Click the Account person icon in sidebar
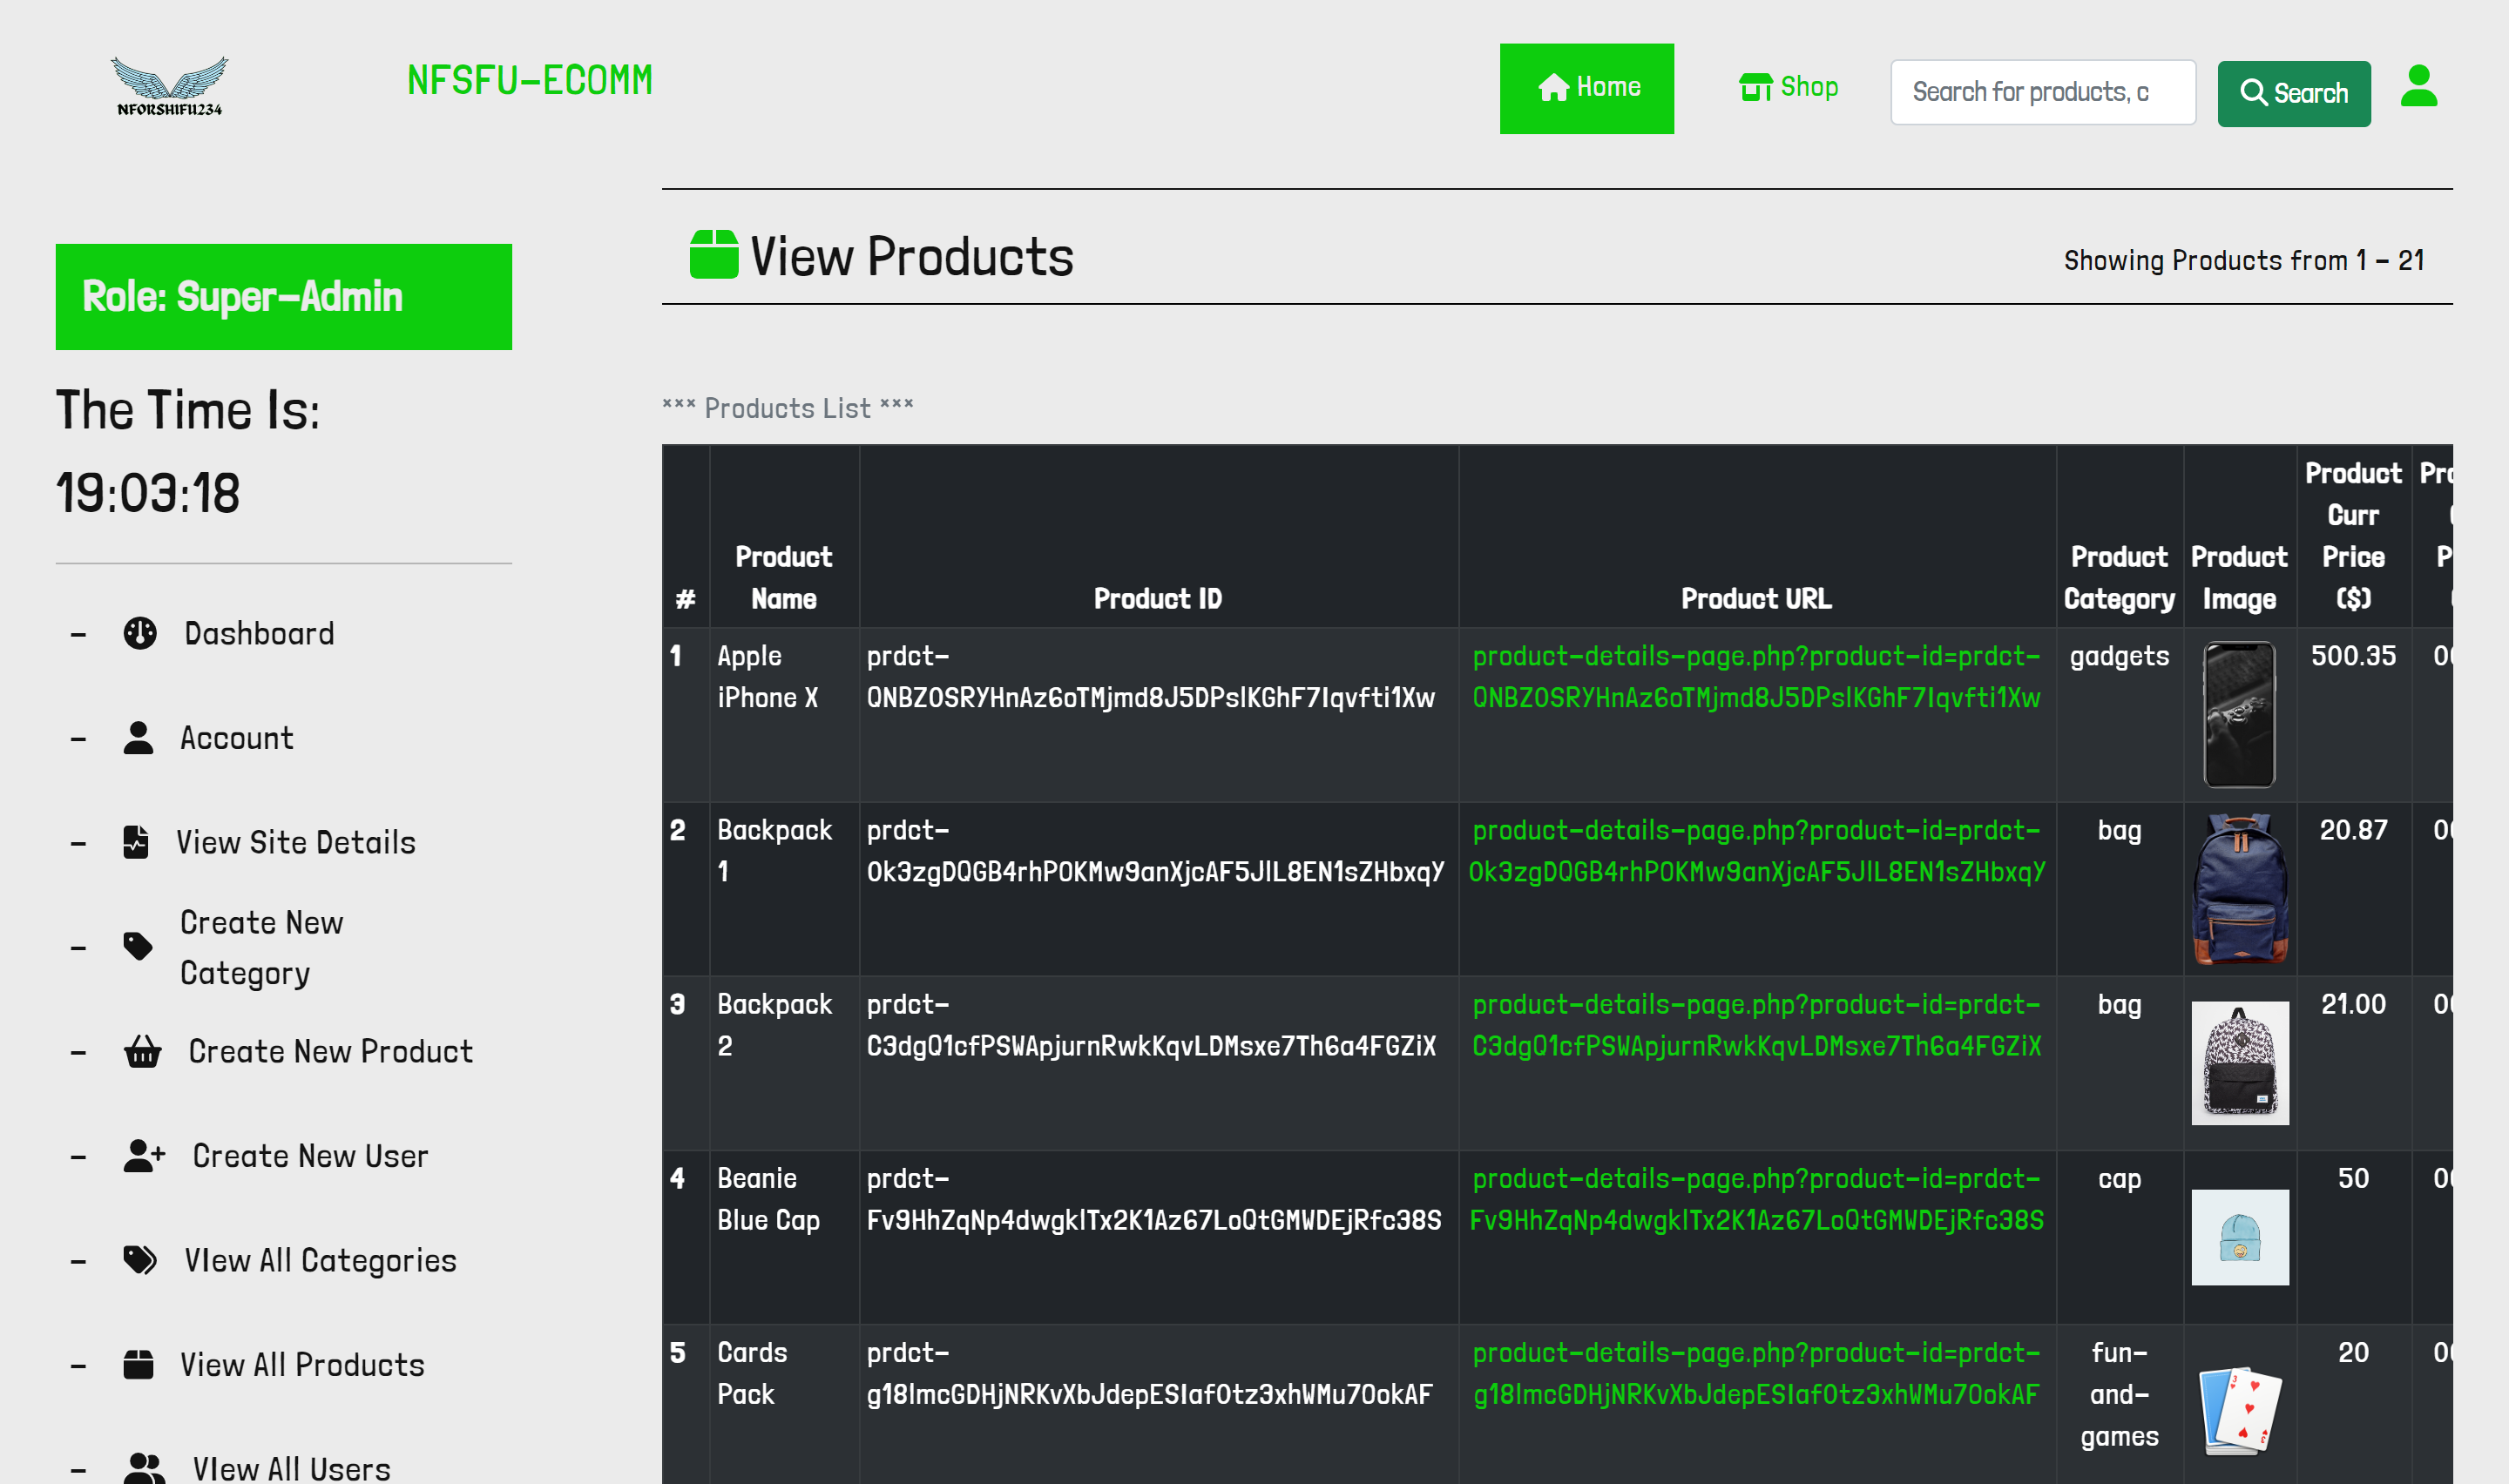This screenshot has width=2509, height=1484. coord(138,738)
